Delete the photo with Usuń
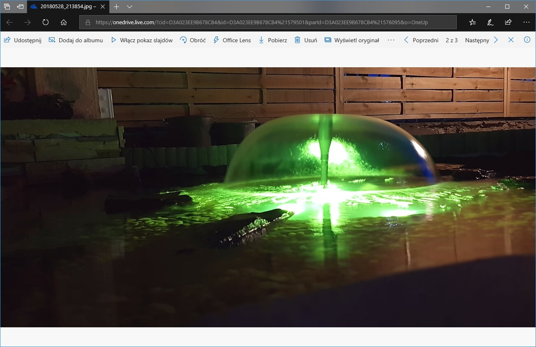This screenshot has height=347, width=536. click(x=306, y=40)
